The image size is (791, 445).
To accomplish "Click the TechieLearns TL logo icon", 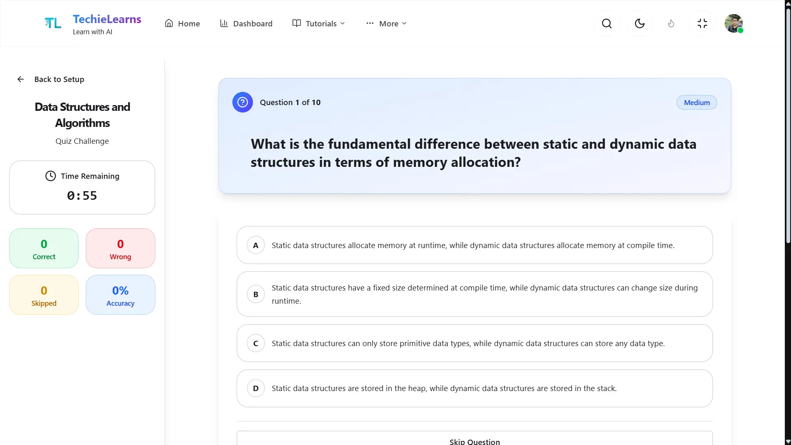I will coord(53,23).
